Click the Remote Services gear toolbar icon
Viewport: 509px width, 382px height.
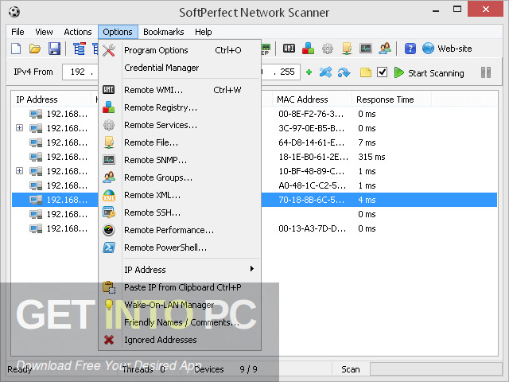(327, 49)
